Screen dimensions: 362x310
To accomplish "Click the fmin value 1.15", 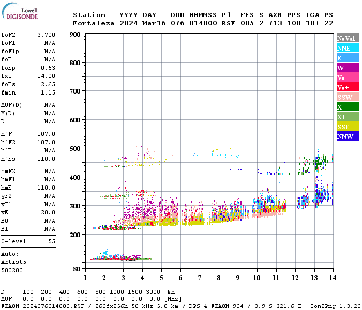I will tap(48, 92).
